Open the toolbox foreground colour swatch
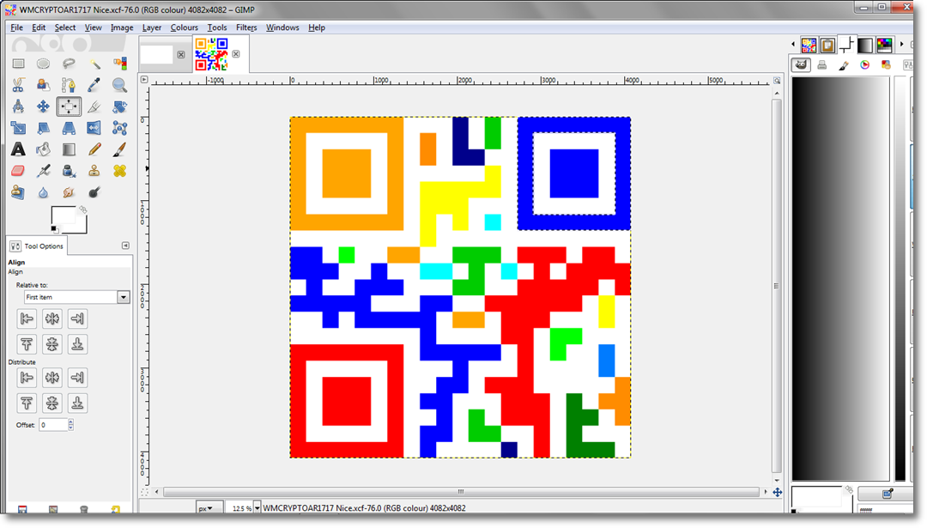Image resolution: width=927 pixels, height=528 pixels. [x=63, y=215]
